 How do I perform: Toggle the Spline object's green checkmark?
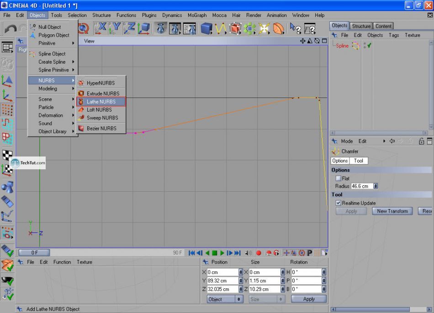click(x=369, y=45)
